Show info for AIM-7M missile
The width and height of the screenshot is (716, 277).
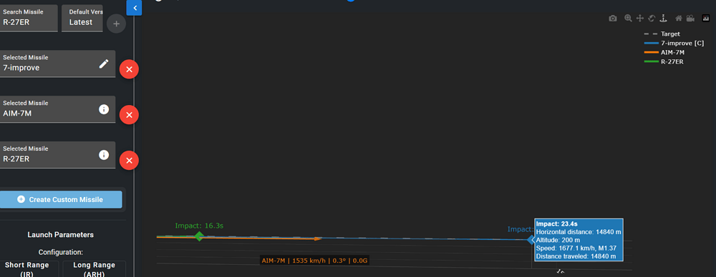pyautogui.click(x=104, y=109)
